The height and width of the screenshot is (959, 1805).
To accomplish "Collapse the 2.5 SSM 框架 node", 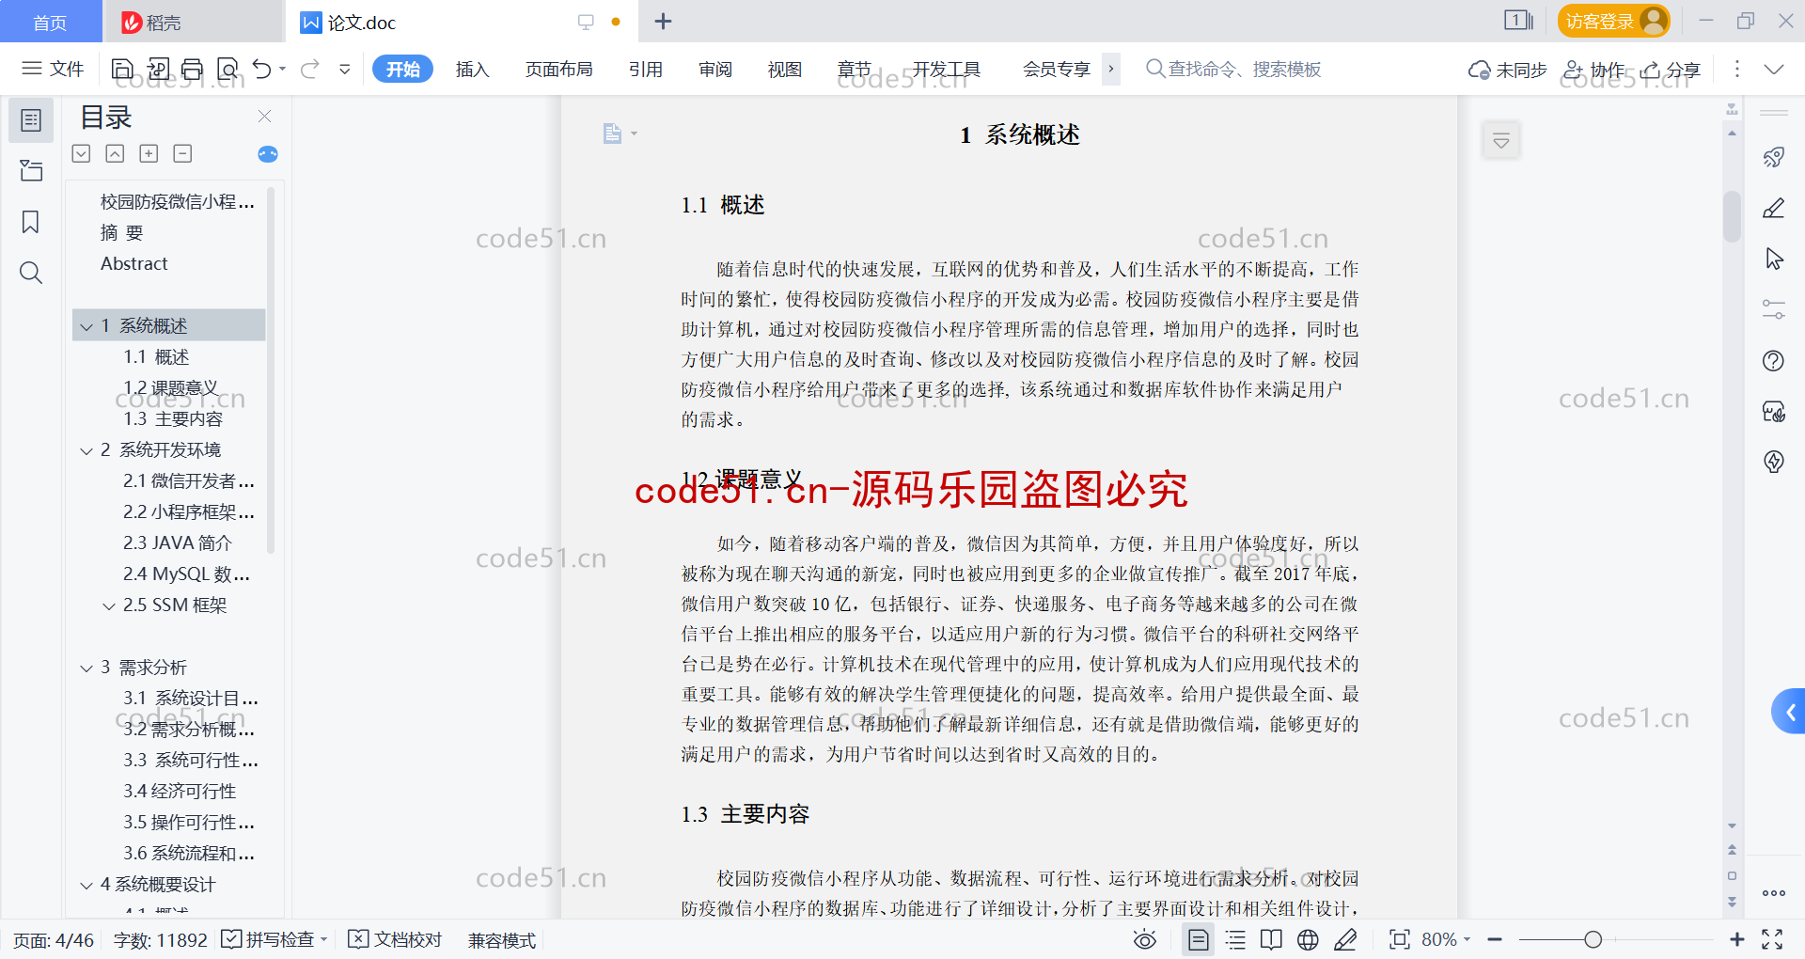I will point(109,605).
